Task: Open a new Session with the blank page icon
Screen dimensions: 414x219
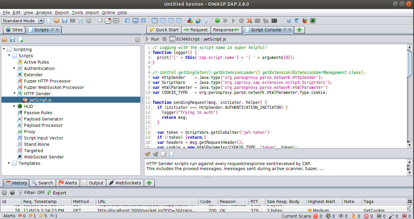Action: tap(48, 21)
